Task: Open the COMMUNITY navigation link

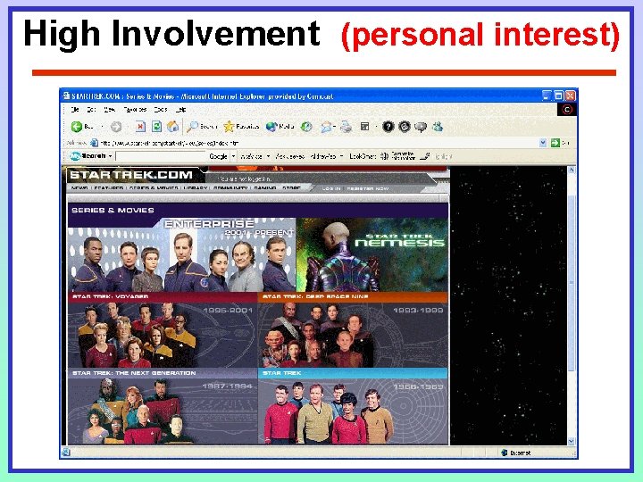Action: (x=230, y=188)
